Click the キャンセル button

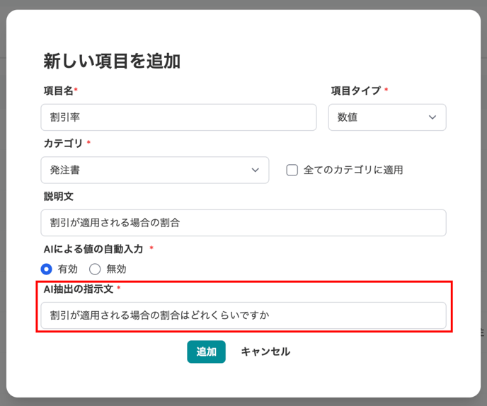[265, 352]
